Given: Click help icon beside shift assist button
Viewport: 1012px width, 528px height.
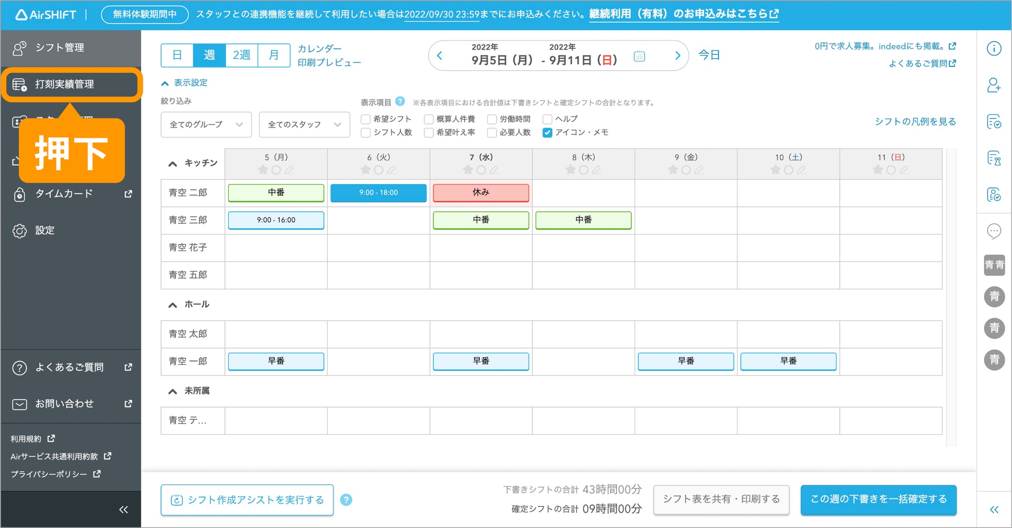Looking at the screenshot, I should (346, 500).
